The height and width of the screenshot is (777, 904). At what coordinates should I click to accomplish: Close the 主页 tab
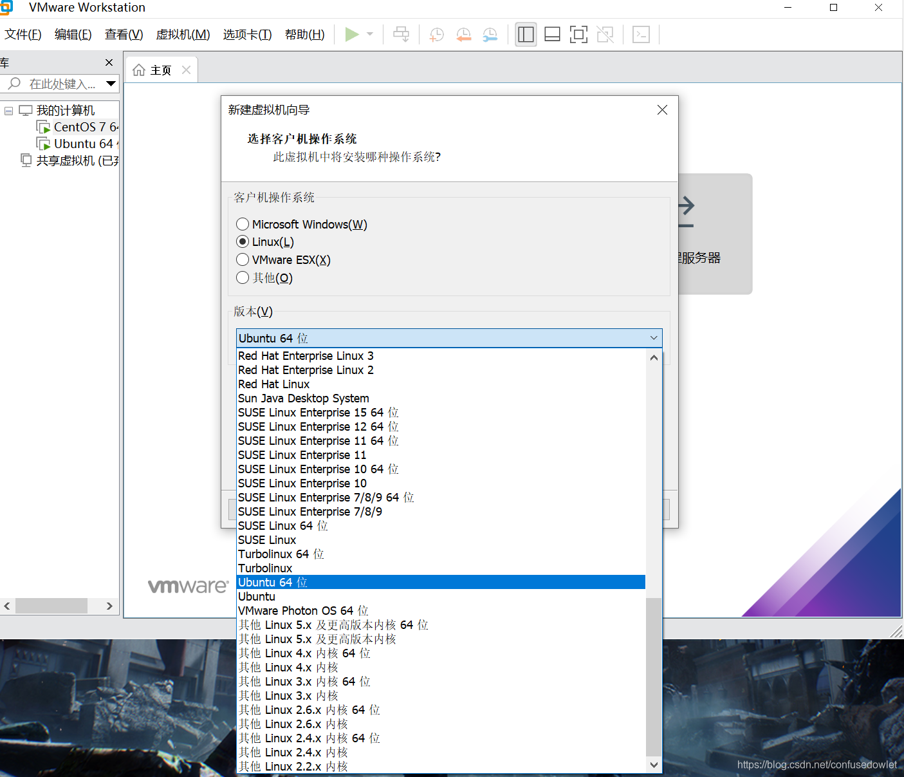187,70
